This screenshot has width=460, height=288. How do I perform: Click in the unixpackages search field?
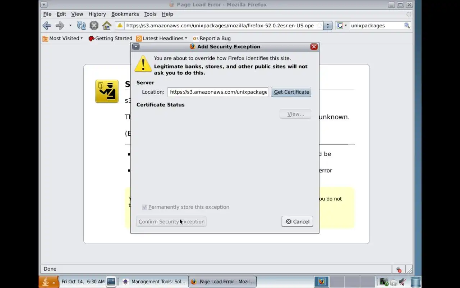376,26
